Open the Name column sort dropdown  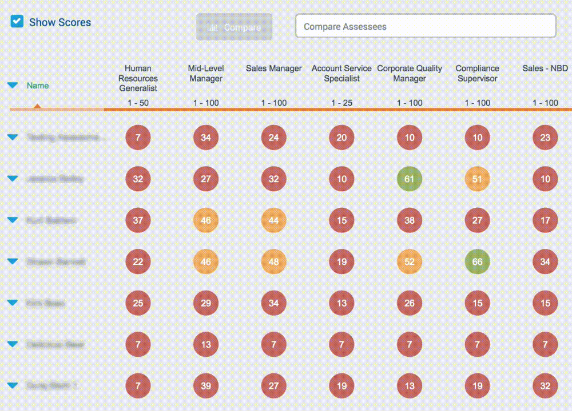12,86
